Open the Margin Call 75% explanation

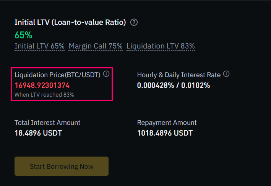tap(96, 46)
